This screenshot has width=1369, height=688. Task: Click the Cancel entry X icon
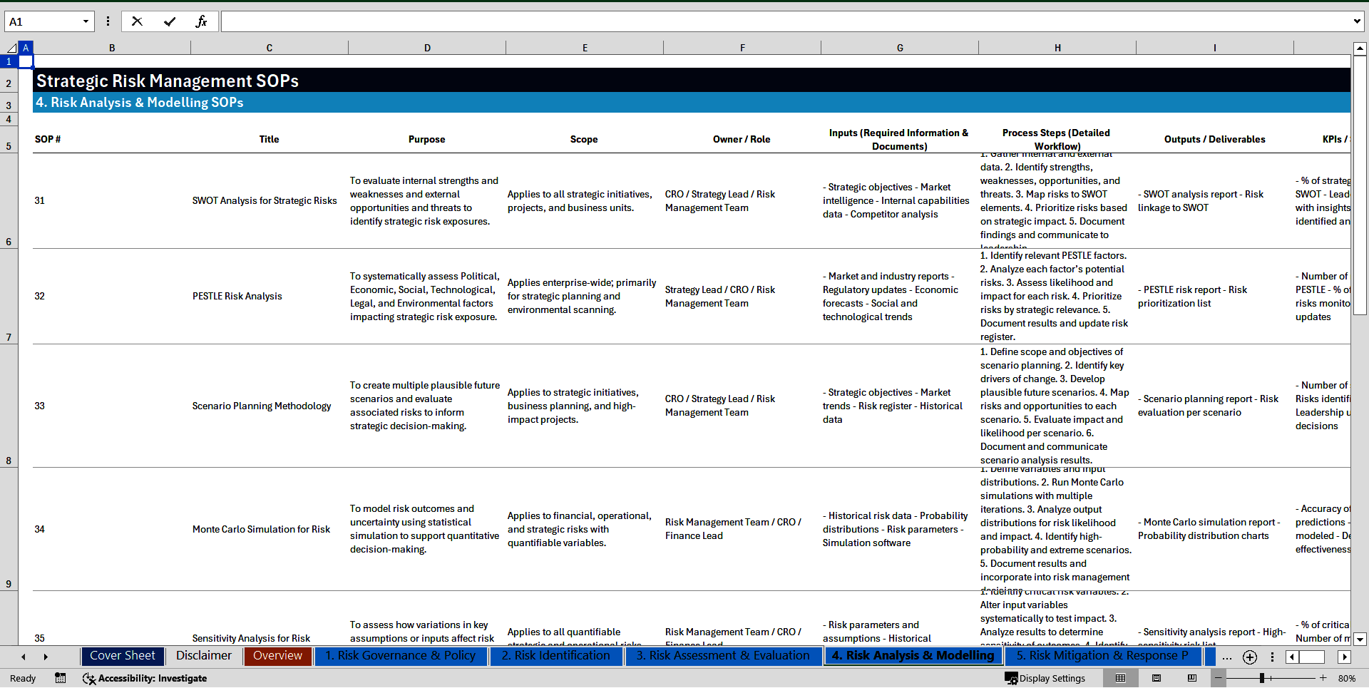tap(137, 21)
